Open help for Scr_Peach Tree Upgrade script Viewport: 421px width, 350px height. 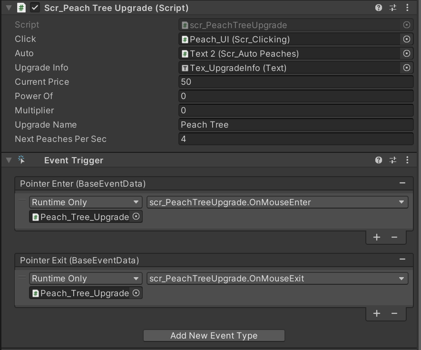[x=379, y=8]
